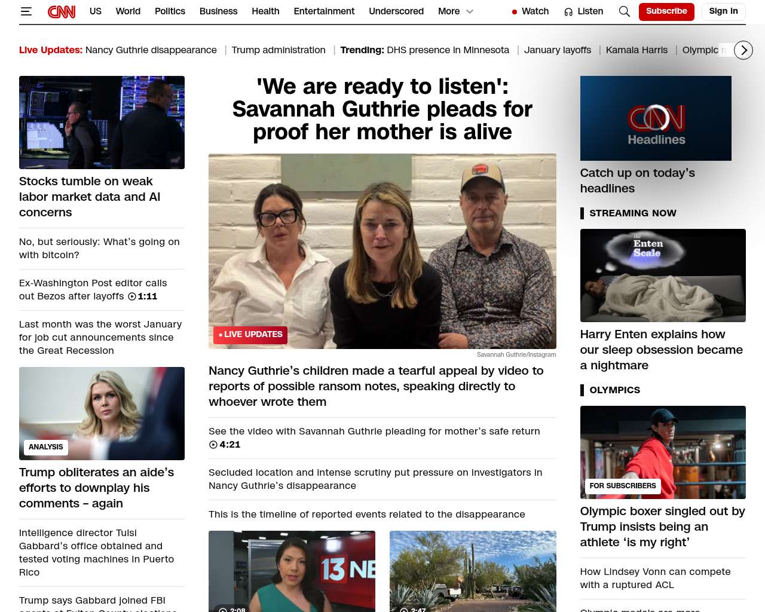Read 'Trump obliterates an aide's efforts' analysis
The width and height of the screenshot is (765, 612).
tap(97, 488)
